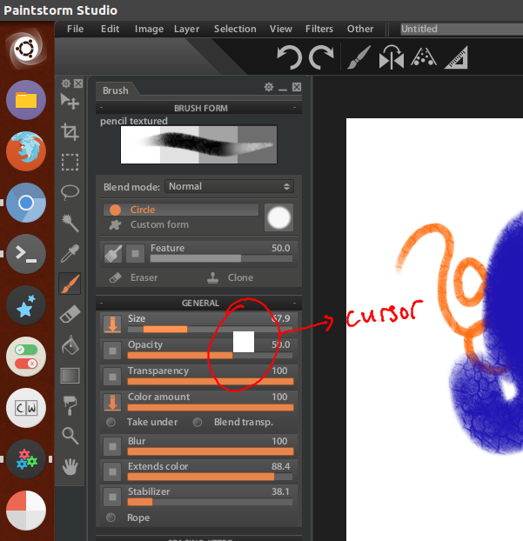The height and width of the screenshot is (541, 523).
Task: Click the brush icon in top toolbar
Action: tap(359, 57)
